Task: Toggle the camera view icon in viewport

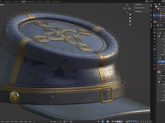Action: coord(130,21)
